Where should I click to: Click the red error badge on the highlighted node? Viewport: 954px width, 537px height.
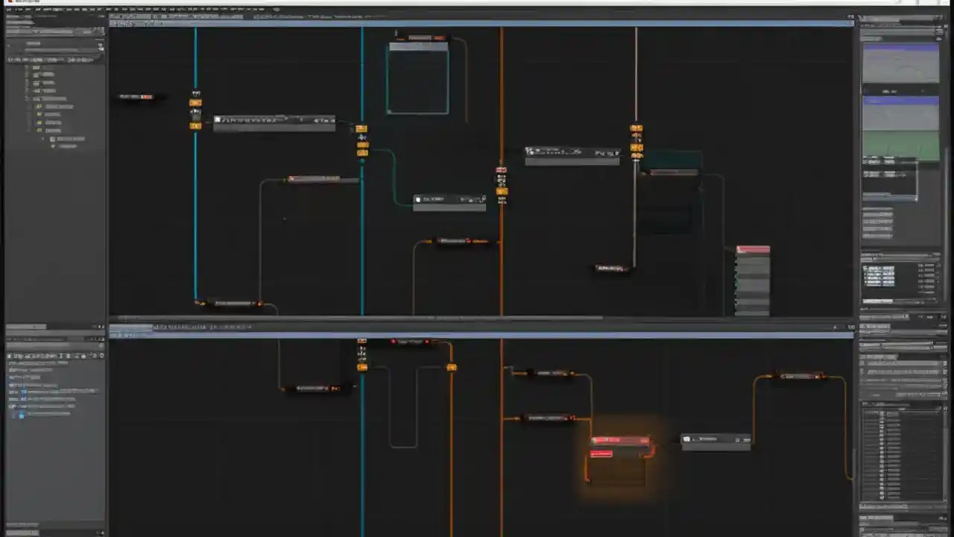[602, 454]
